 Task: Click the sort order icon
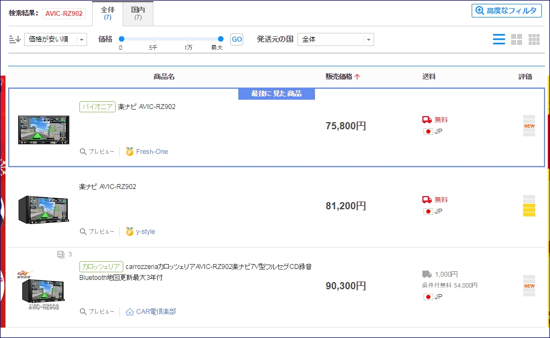15,39
